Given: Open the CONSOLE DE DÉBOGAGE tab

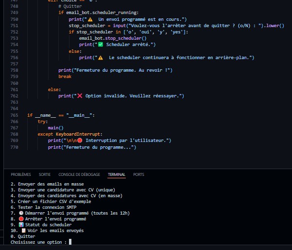Looking at the screenshot, I should (79, 174).
